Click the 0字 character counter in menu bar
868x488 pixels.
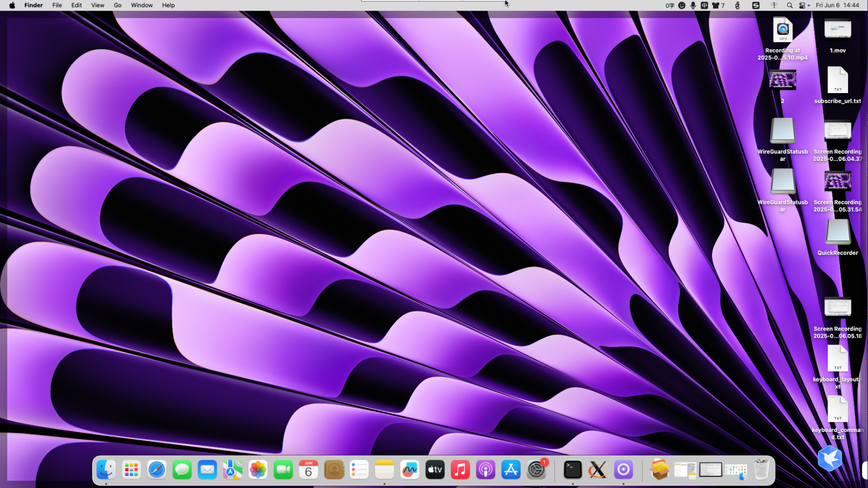[670, 5]
